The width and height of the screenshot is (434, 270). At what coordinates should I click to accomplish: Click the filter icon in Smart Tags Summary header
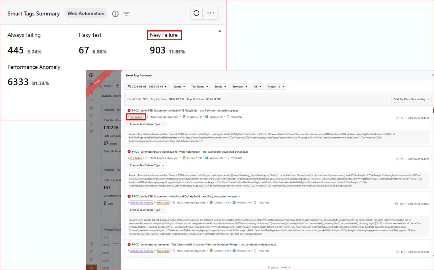126,14
